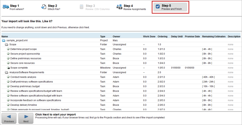Click the Analysis/Software Requirements folder icon

pos(6,72)
